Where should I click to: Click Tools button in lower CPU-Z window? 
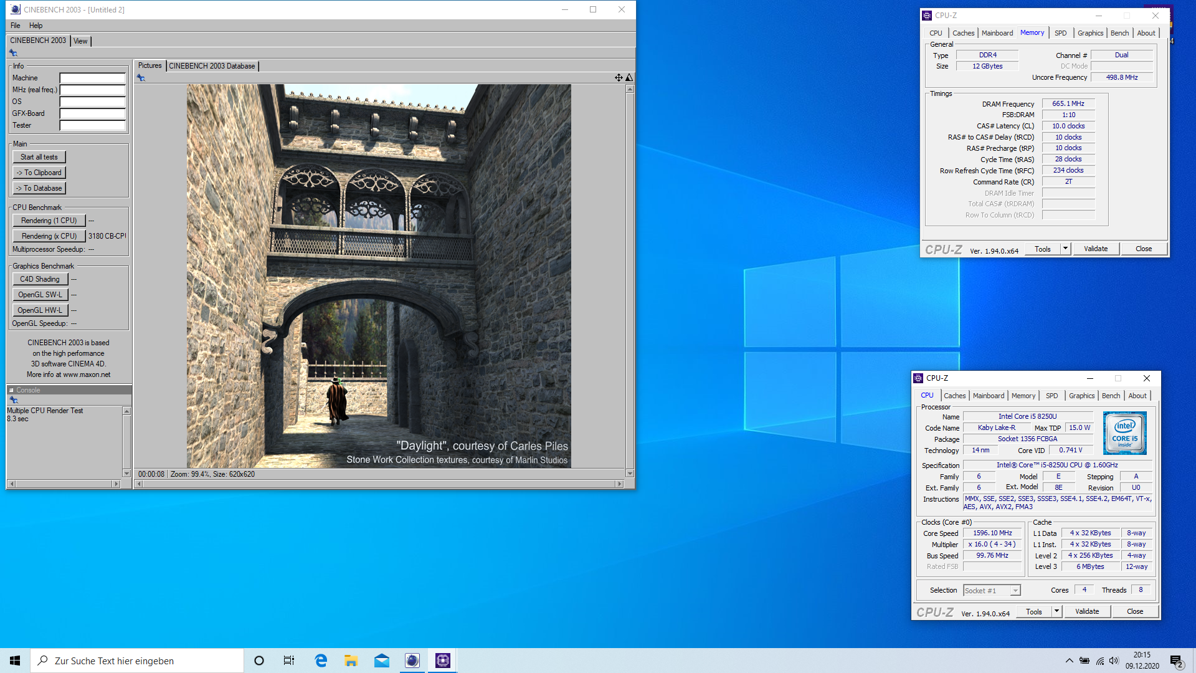click(1034, 611)
